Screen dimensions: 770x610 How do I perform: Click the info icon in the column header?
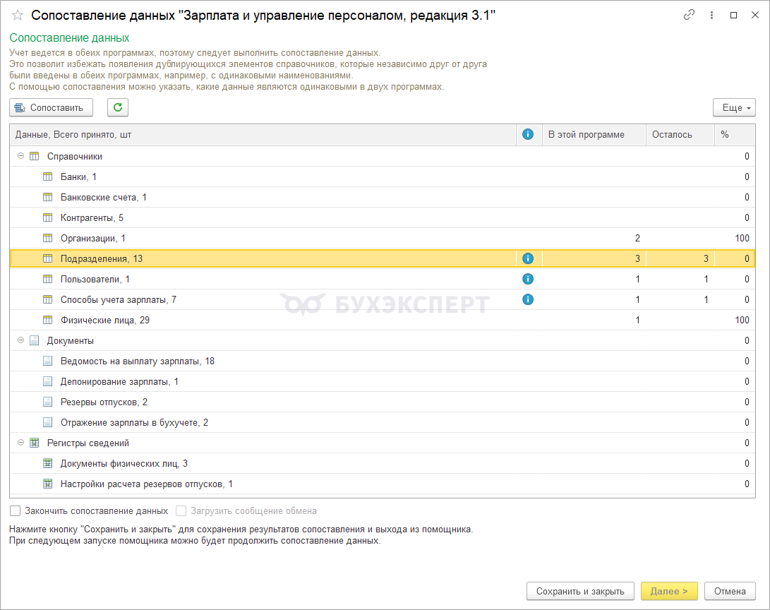coord(528,135)
